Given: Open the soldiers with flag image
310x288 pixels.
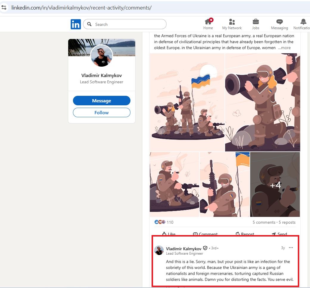Looking at the screenshot, I should pyautogui.click(x=187, y=102).
